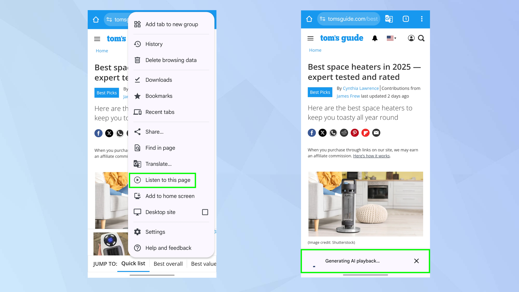Expand the Tom's Guide hamburger menu
519x292 pixels.
click(x=310, y=38)
